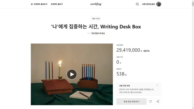This screenshot has width=194, height=109.
Task: Open creator 작은연필가게 흑심 link
Action: [x=98, y=33]
